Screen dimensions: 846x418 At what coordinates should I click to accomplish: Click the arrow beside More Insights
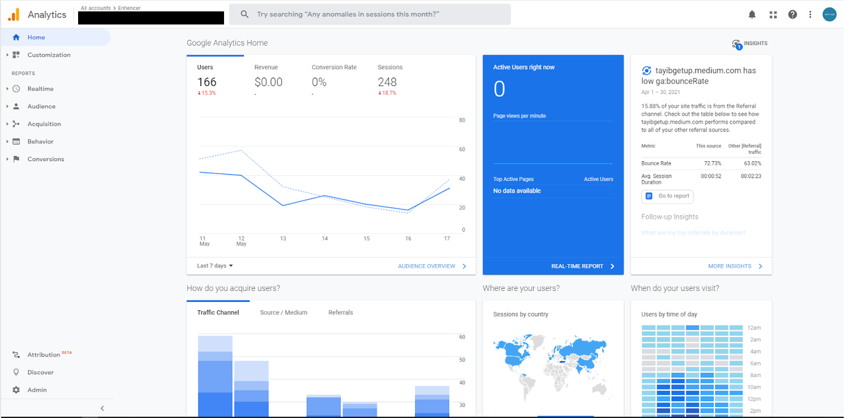point(760,266)
